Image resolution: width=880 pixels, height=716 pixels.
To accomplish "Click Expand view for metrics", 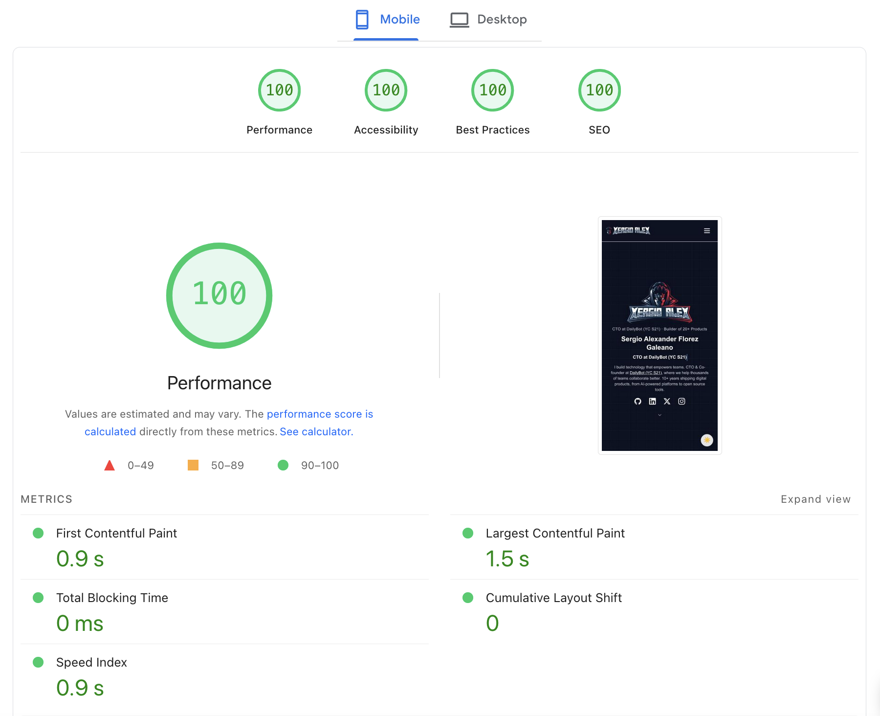I will [x=815, y=499].
